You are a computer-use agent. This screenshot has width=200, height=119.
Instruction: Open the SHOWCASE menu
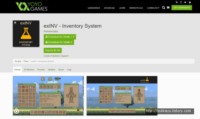tap(109, 8)
